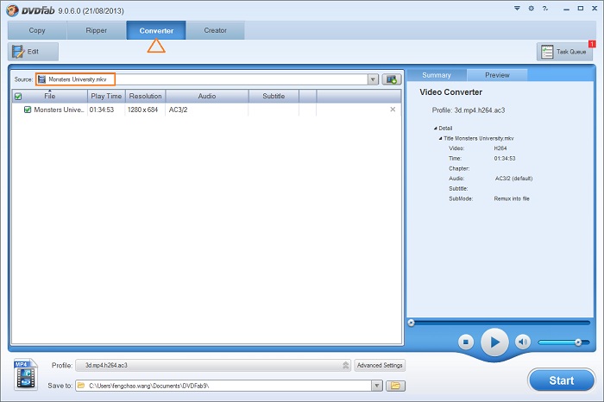Image resolution: width=604 pixels, height=402 pixels.
Task: Expand the Save to path dropdown
Action: pyautogui.click(x=377, y=386)
